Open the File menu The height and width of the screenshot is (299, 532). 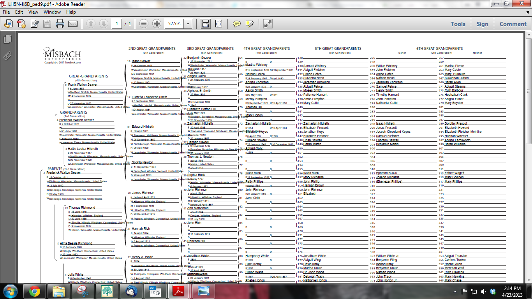click(x=7, y=12)
